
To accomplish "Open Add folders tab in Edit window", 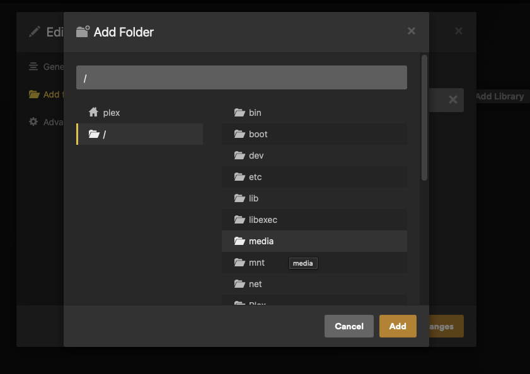I will (46, 94).
